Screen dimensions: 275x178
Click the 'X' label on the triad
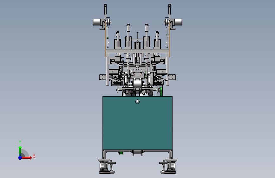(x=34, y=156)
